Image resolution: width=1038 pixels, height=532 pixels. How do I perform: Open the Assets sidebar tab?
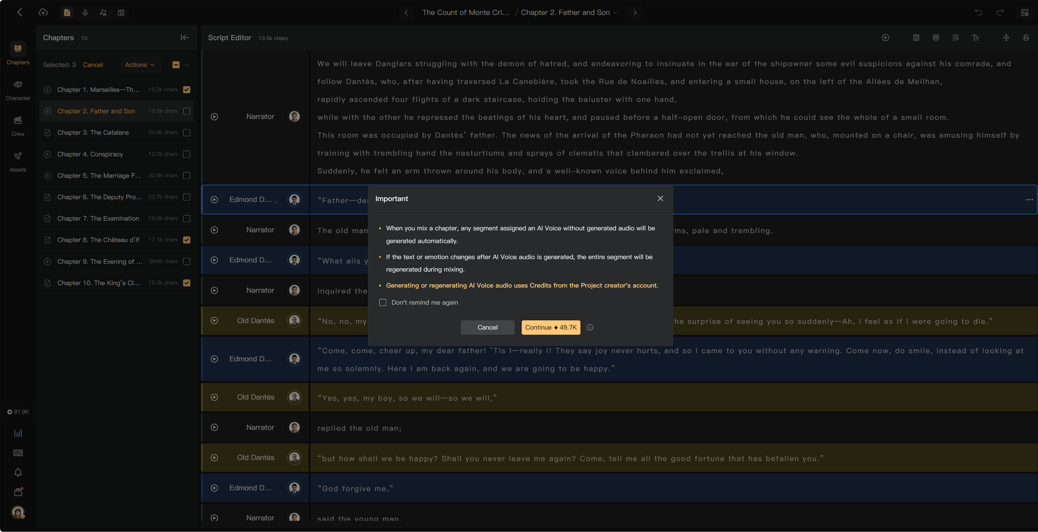tap(18, 162)
